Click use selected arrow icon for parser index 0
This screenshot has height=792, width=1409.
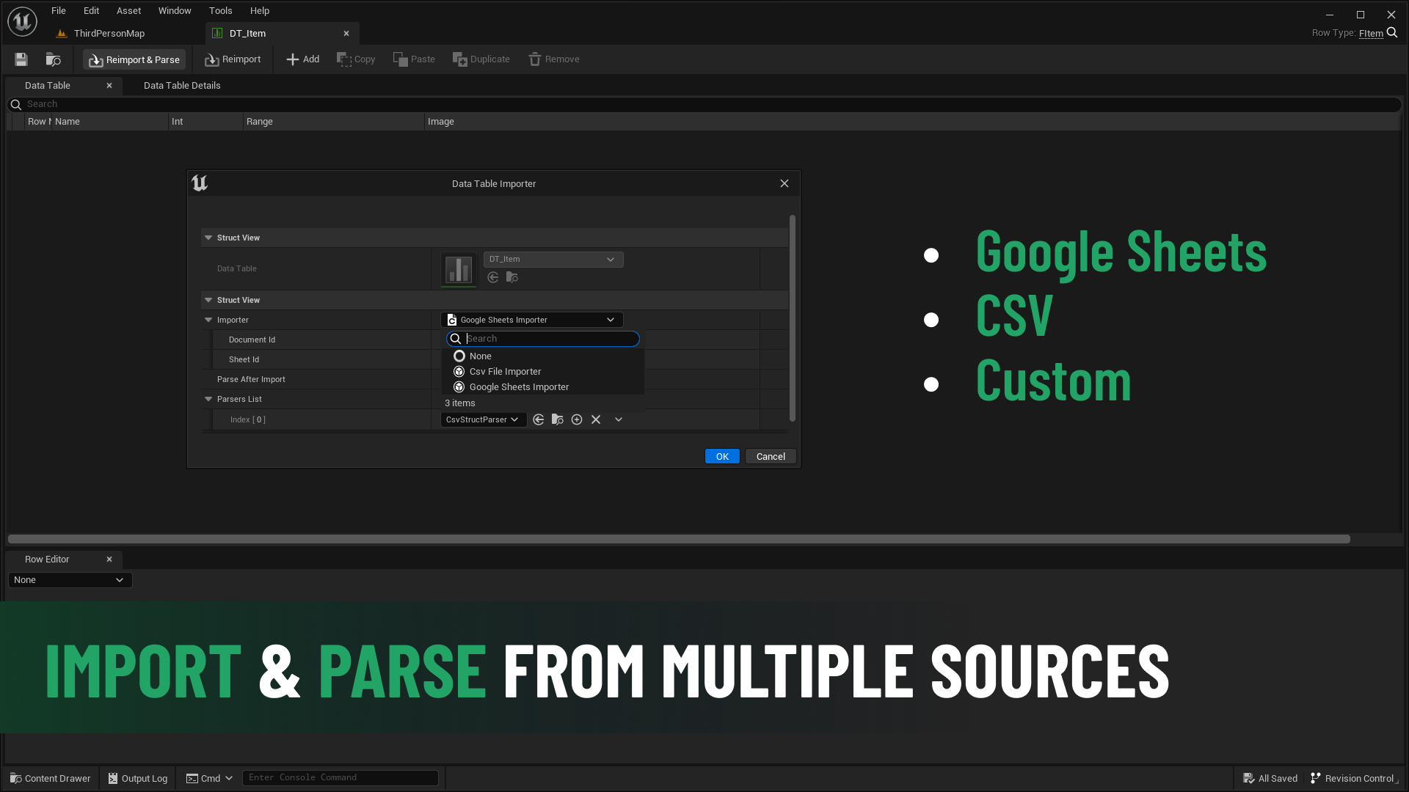(x=539, y=419)
